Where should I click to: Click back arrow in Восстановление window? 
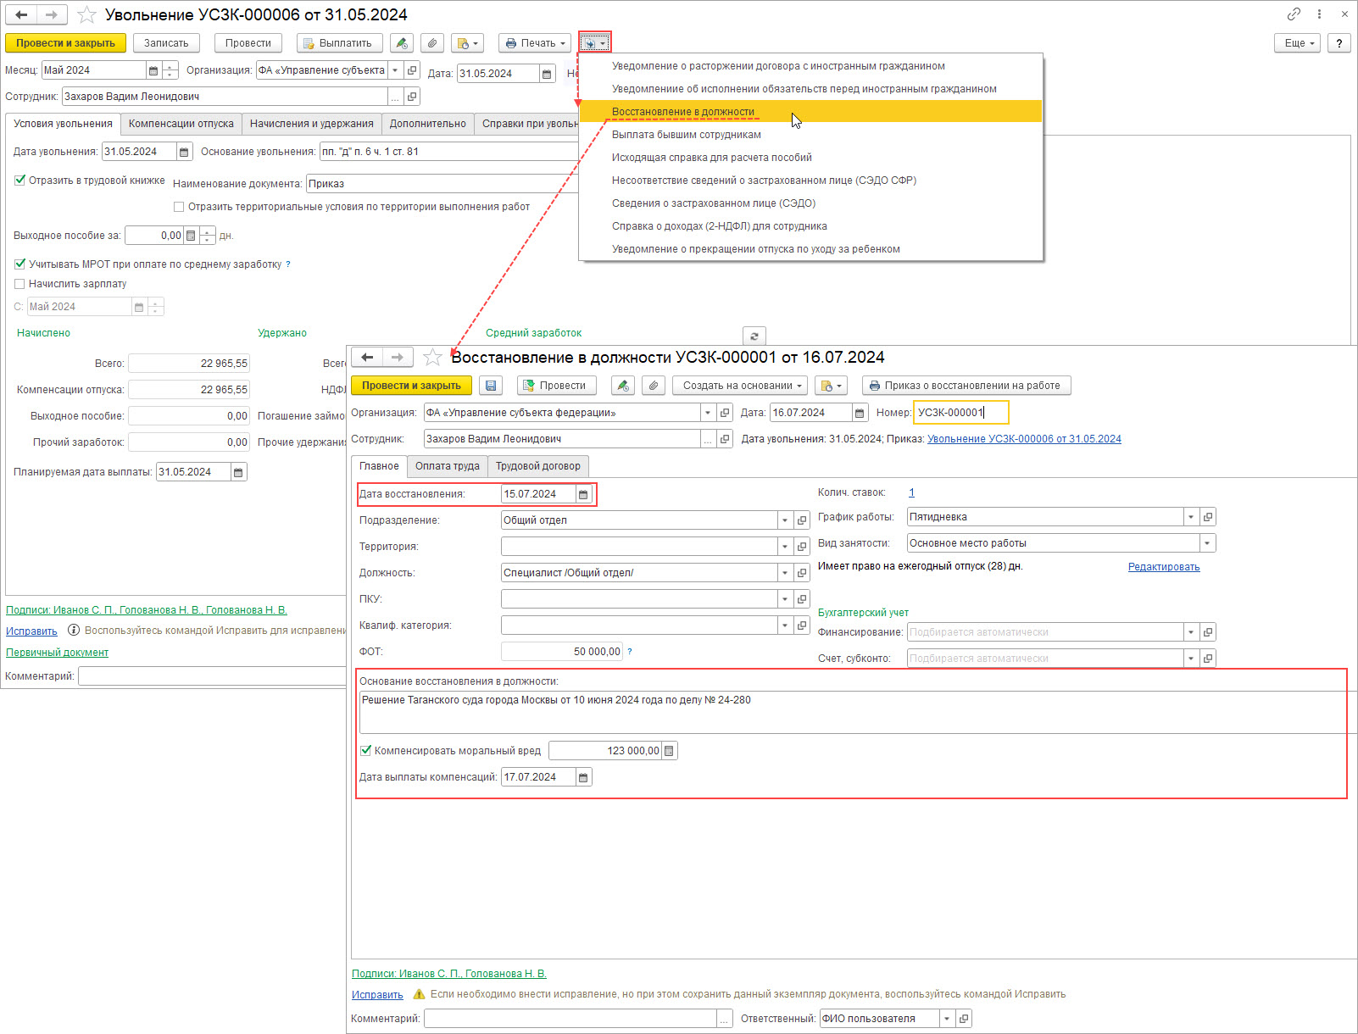coord(367,358)
